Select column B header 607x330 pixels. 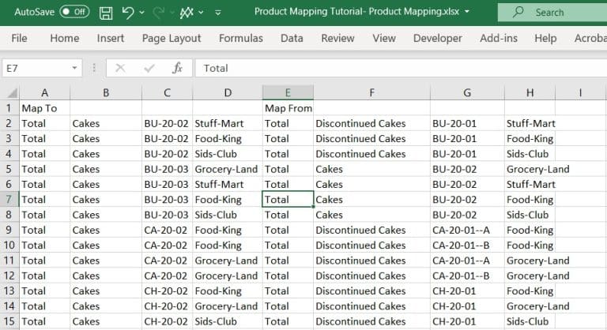pyautogui.click(x=106, y=93)
